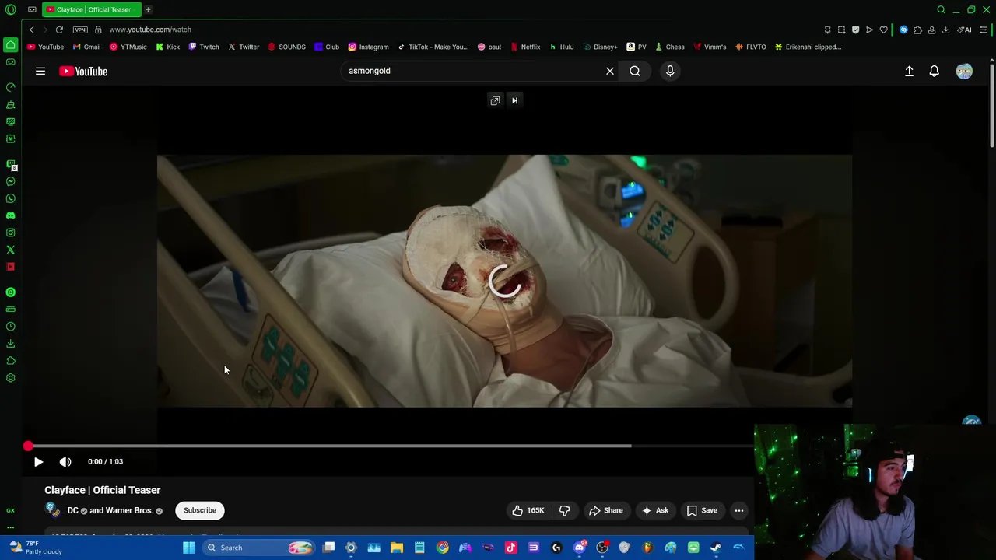996x560 pixels.
Task: Start voice search with the microphone
Action: (670, 71)
